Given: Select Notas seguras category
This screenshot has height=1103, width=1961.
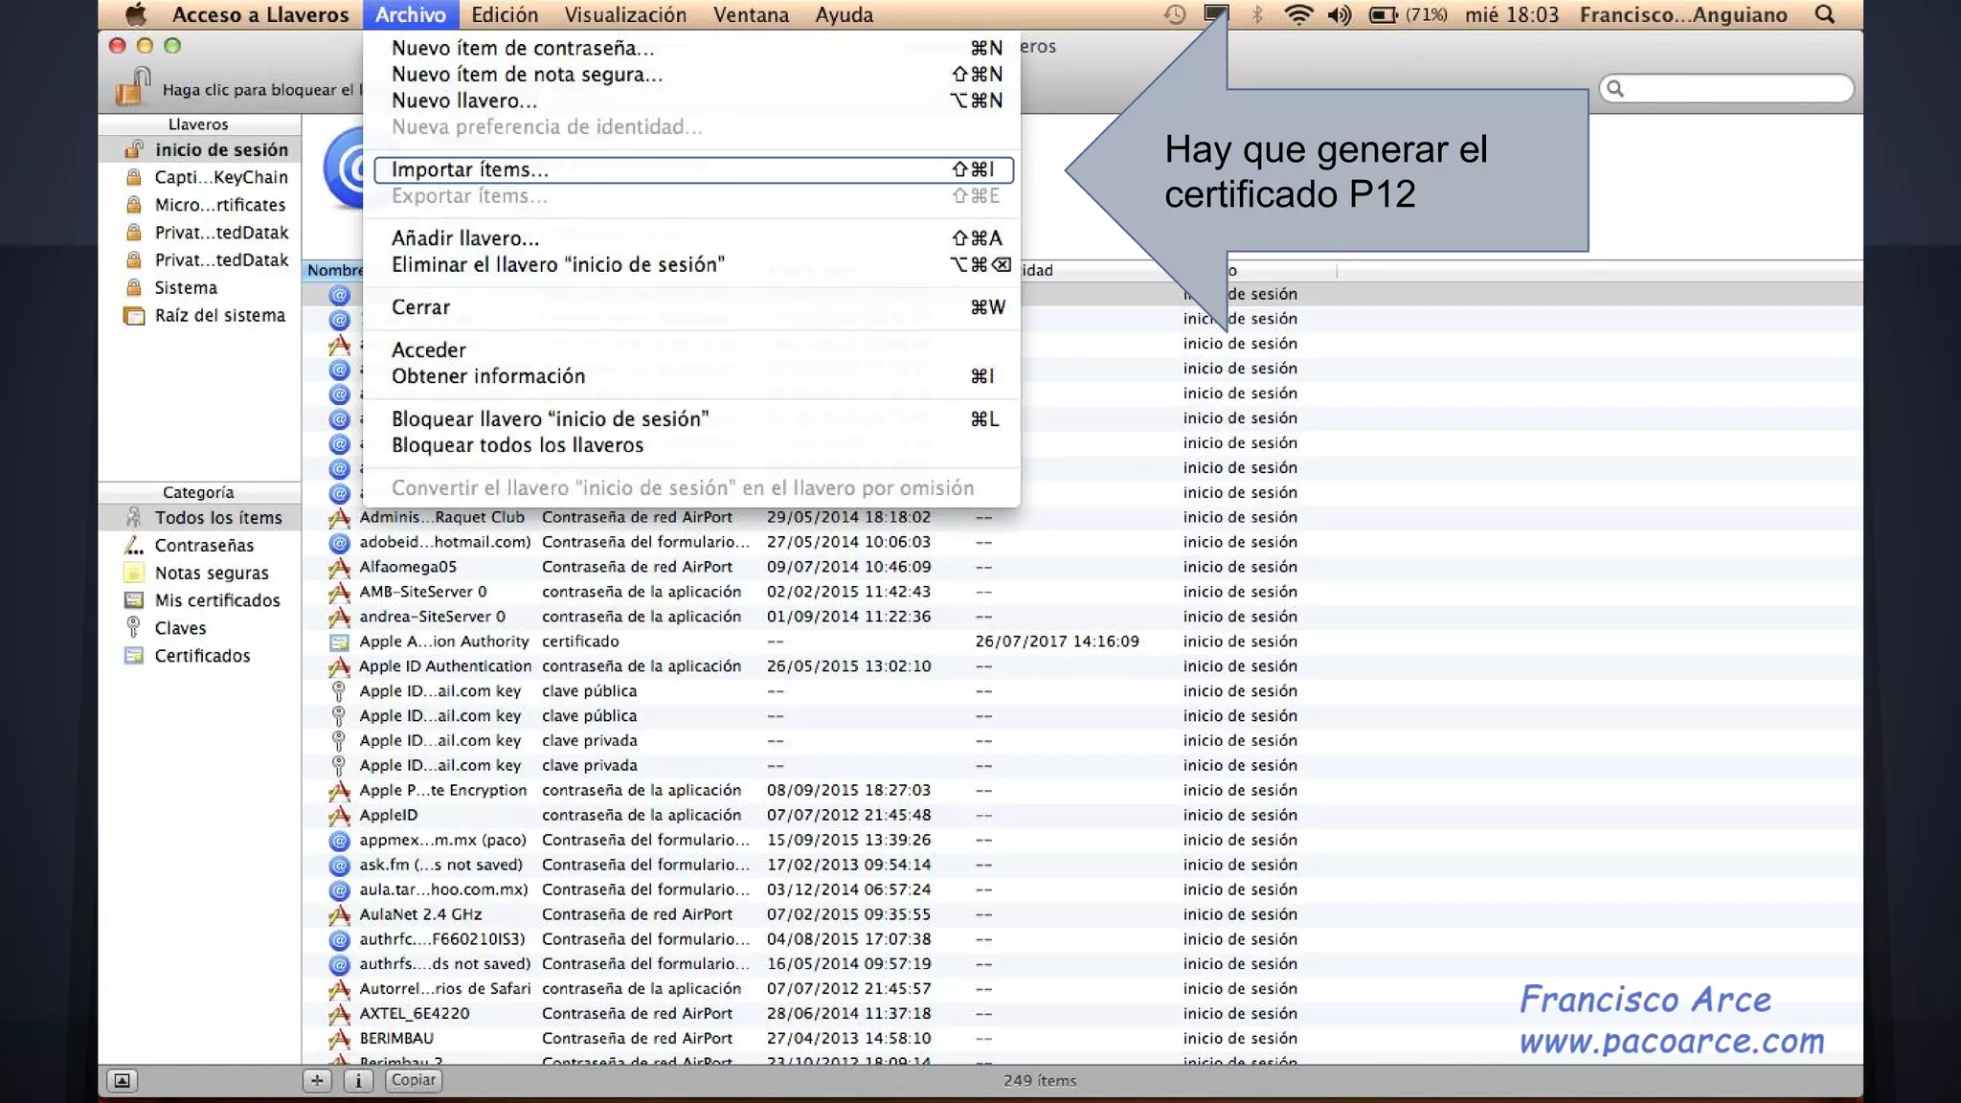Looking at the screenshot, I should click(212, 573).
